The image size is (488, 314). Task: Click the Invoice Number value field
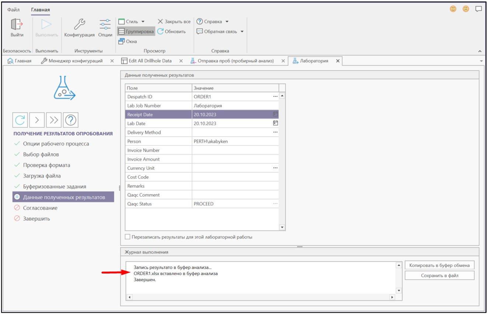tap(235, 150)
